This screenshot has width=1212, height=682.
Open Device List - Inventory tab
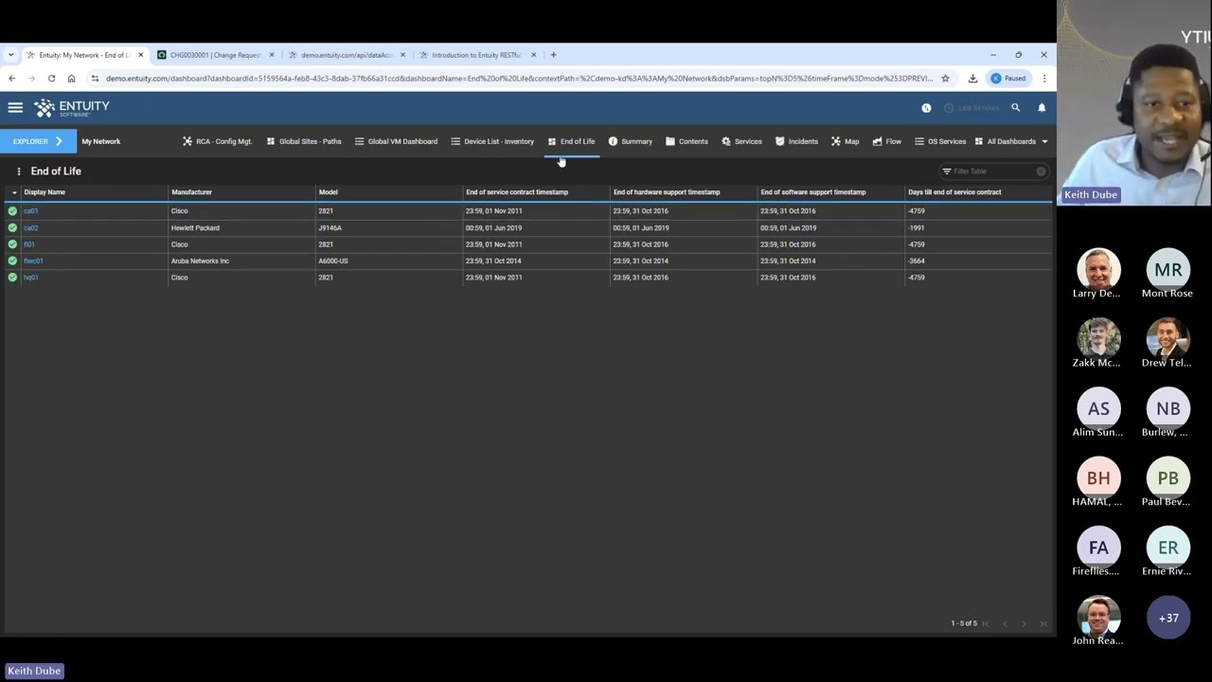[x=492, y=141]
